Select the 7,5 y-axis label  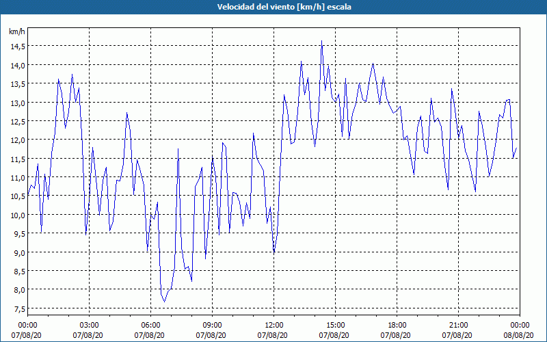(19, 308)
